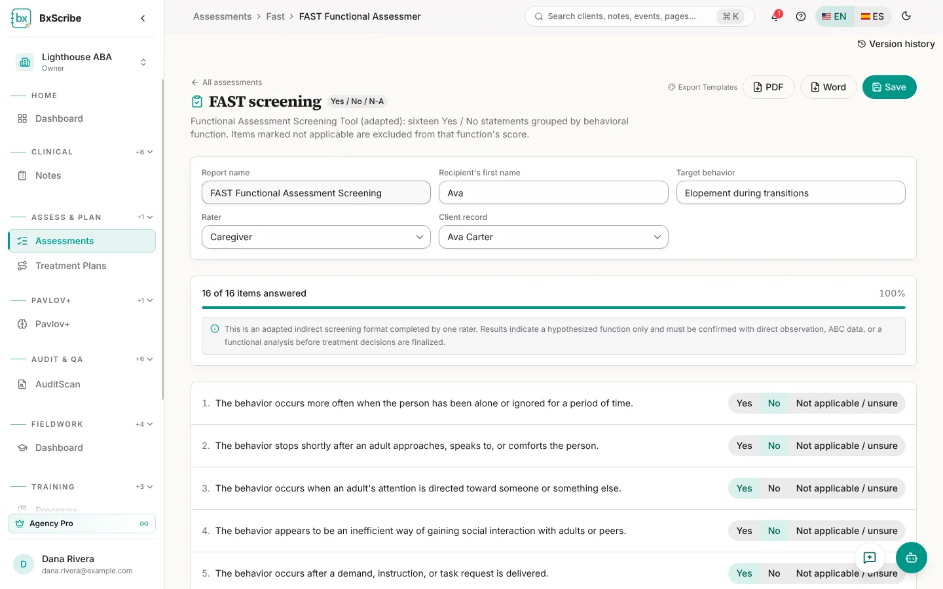Export assessment as PDF

(769, 87)
